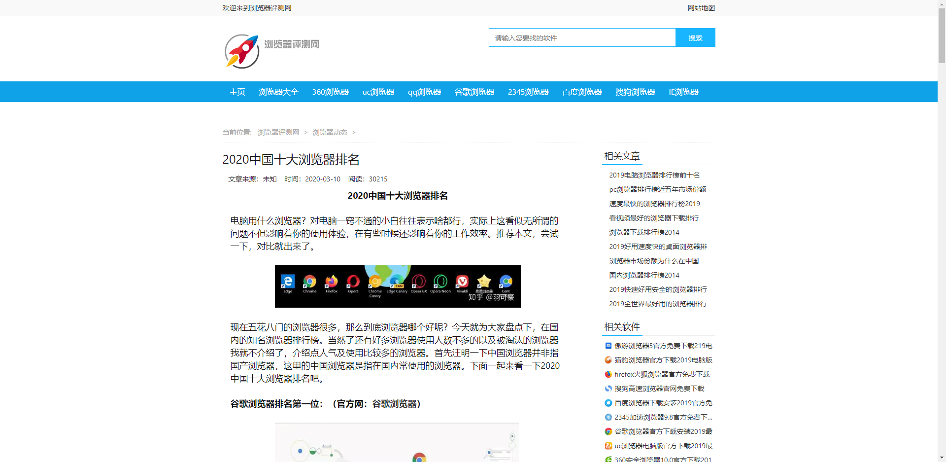
Task: Open the qq浏览器 nav item
Action: [x=424, y=92]
